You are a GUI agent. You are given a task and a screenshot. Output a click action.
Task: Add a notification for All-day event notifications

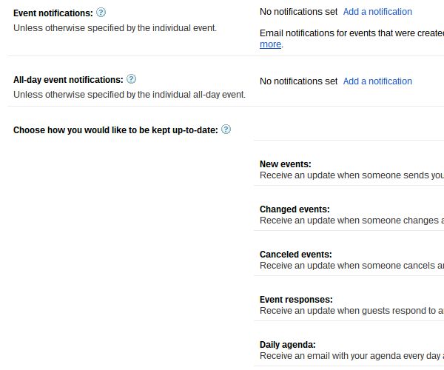click(377, 81)
